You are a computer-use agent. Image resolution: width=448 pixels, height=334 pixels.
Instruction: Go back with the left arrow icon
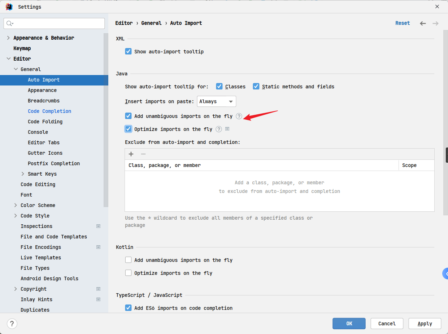[x=423, y=23]
